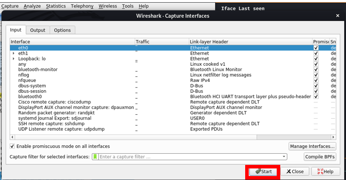Screen dimensions: 346x180
Task: Select DisplayPort AUX channel monitor capture: dpauxmon
Action: tap(173, 108)
